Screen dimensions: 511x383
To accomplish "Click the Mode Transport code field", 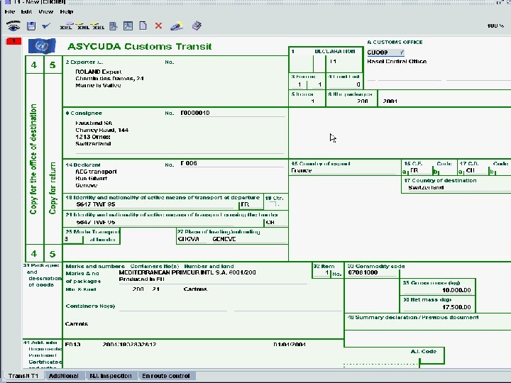I will [x=73, y=240].
